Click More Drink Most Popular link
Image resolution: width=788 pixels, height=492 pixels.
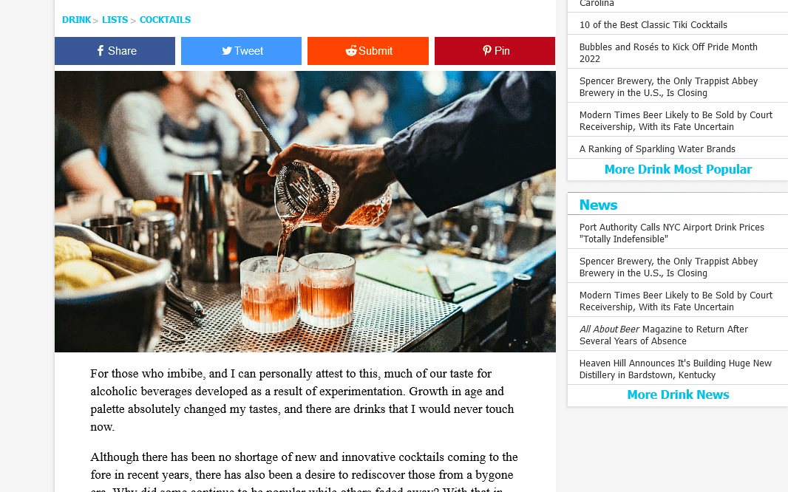point(678,169)
